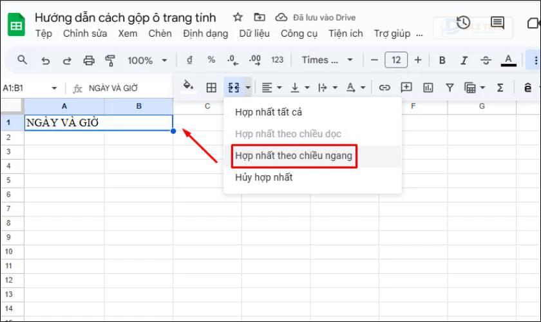This screenshot has width=541, height=322.
Task: Open the merge cells dropdown arrow
Action: tap(248, 88)
